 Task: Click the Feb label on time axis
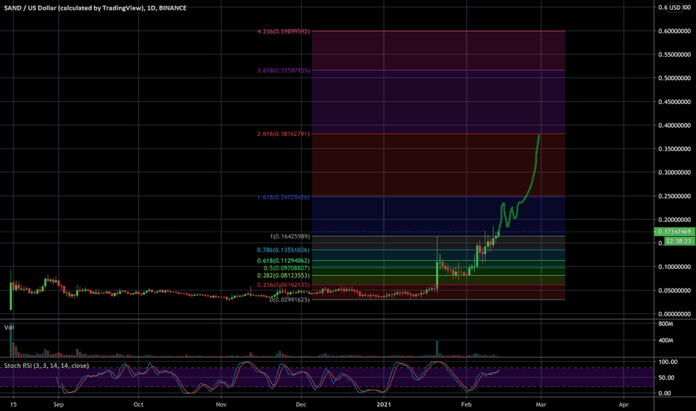(x=466, y=404)
